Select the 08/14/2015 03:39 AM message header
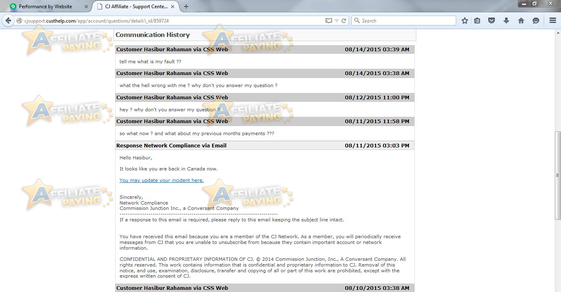Image resolution: width=561 pixels, height=292 pixels. (265, 49)
